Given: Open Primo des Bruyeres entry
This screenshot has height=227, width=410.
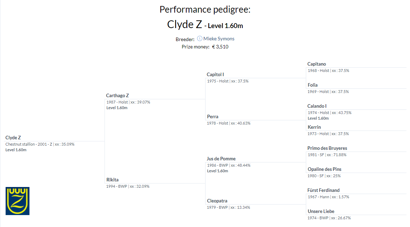Looking at the screenshot, I should (327, 148).
